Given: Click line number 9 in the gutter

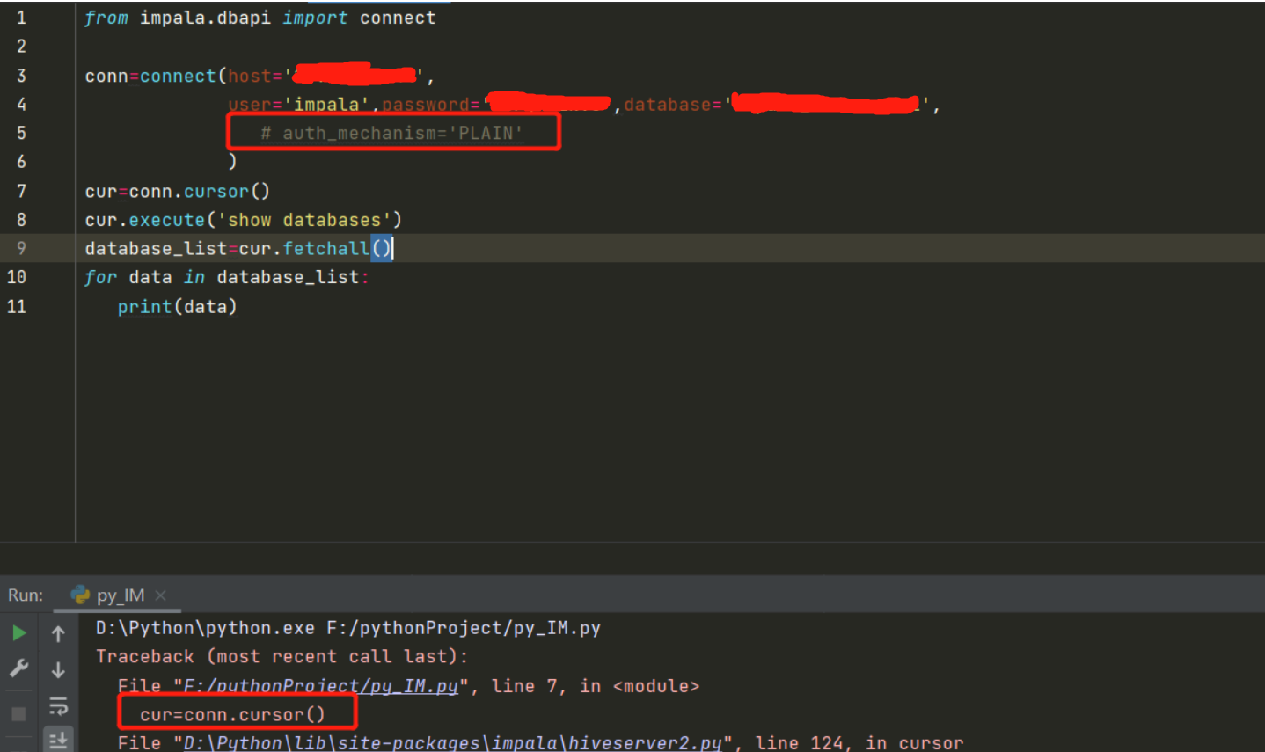Looking at the screenshot, I should point(21,248).
